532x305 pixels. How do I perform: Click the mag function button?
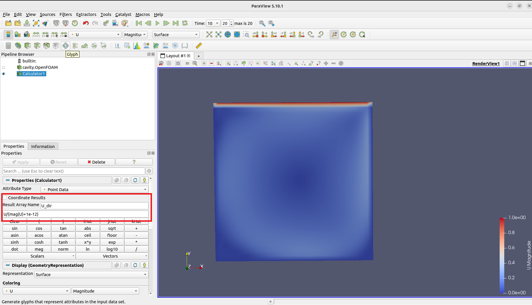coord(39,249)
